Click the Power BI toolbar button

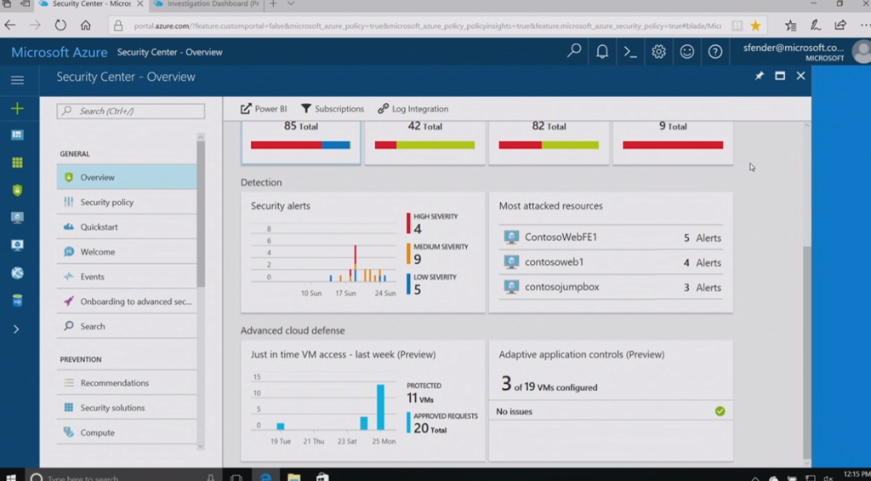point(264,108)
